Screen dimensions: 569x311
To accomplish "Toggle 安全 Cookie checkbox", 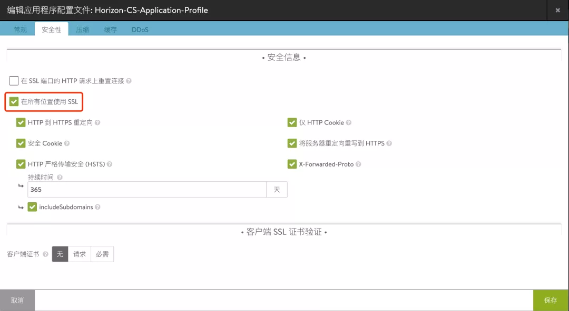I will click(x=21, y=143).
